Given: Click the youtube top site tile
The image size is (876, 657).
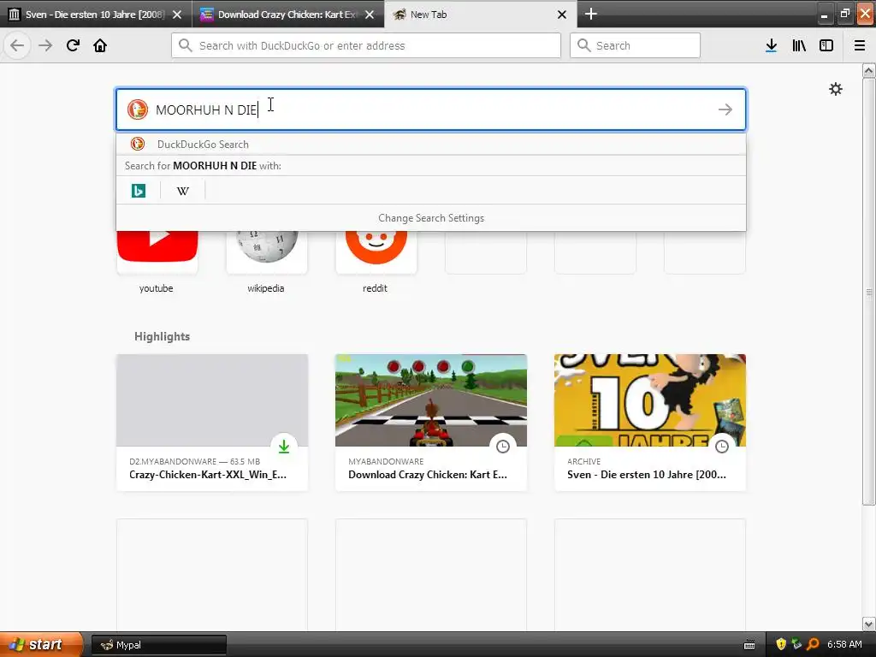Looking at the screenshot, I should click(x=157, y=263).
